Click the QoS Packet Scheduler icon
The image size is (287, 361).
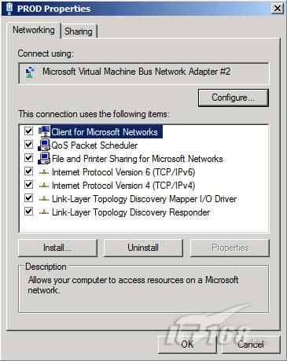click(44, 145)
